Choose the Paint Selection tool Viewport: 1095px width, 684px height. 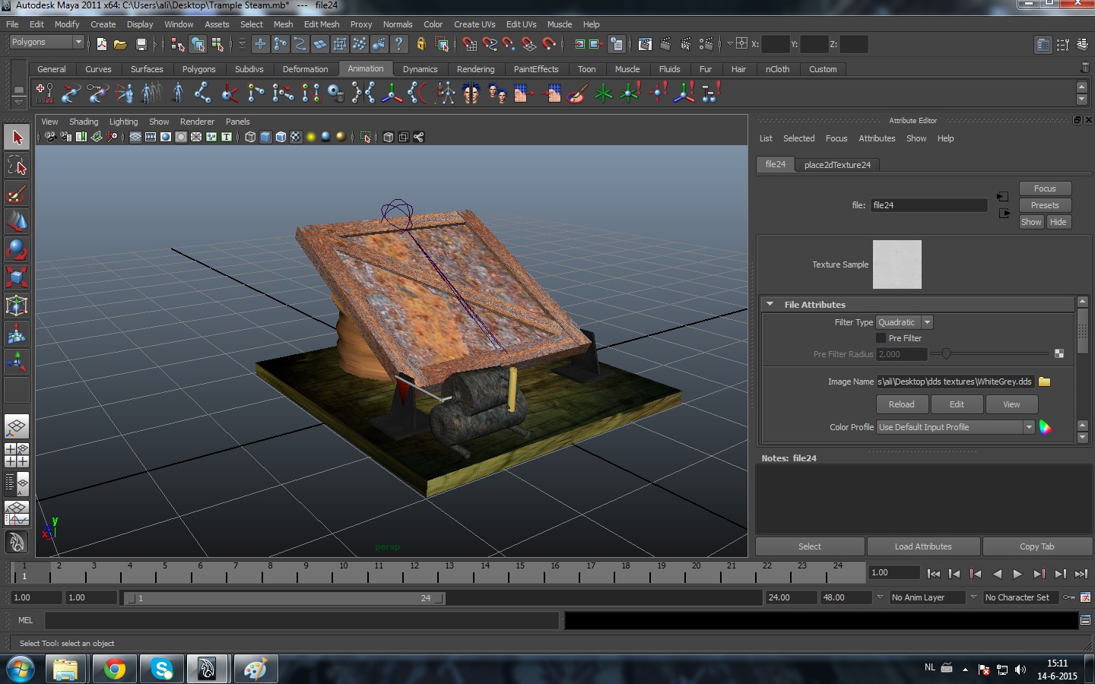click(x=17, y=194)
